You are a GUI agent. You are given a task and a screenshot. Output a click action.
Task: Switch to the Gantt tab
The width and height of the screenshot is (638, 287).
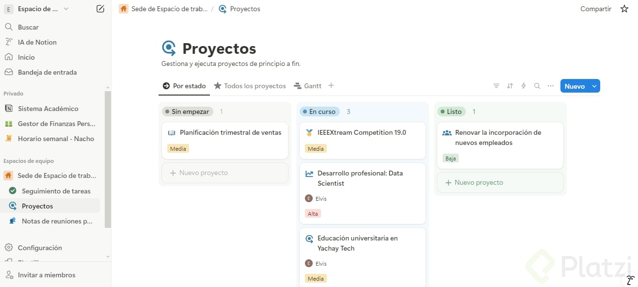[x=308, y=86]
